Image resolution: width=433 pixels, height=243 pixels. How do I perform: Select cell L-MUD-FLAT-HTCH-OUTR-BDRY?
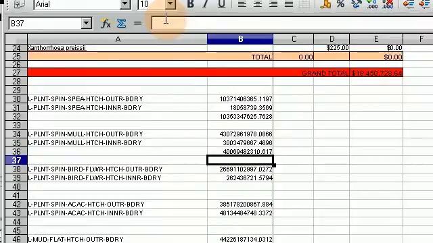click(117, 239)
